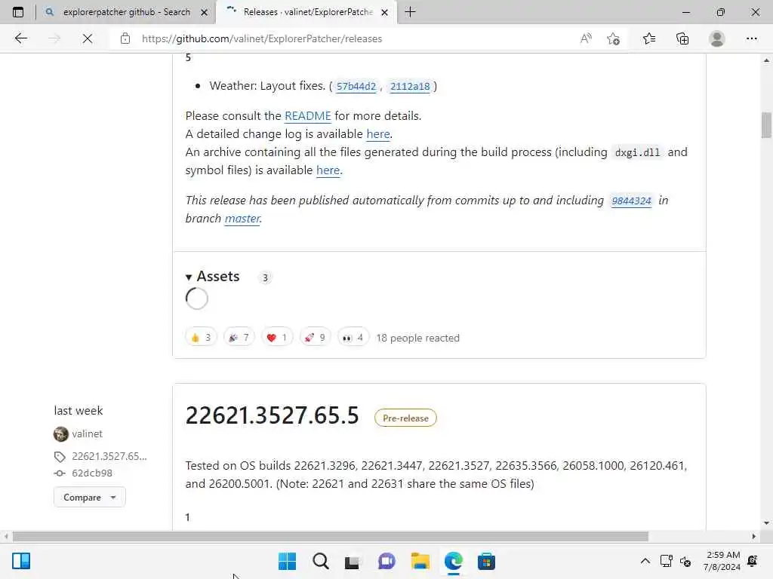Screen dimensions: 773x579
Task: Add this page to favorites
Action: (x=613, y=38)
